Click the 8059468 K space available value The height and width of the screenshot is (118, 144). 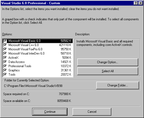coord(64,101)
